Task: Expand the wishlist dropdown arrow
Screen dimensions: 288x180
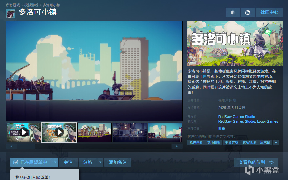Action: (x=55, y=162)
